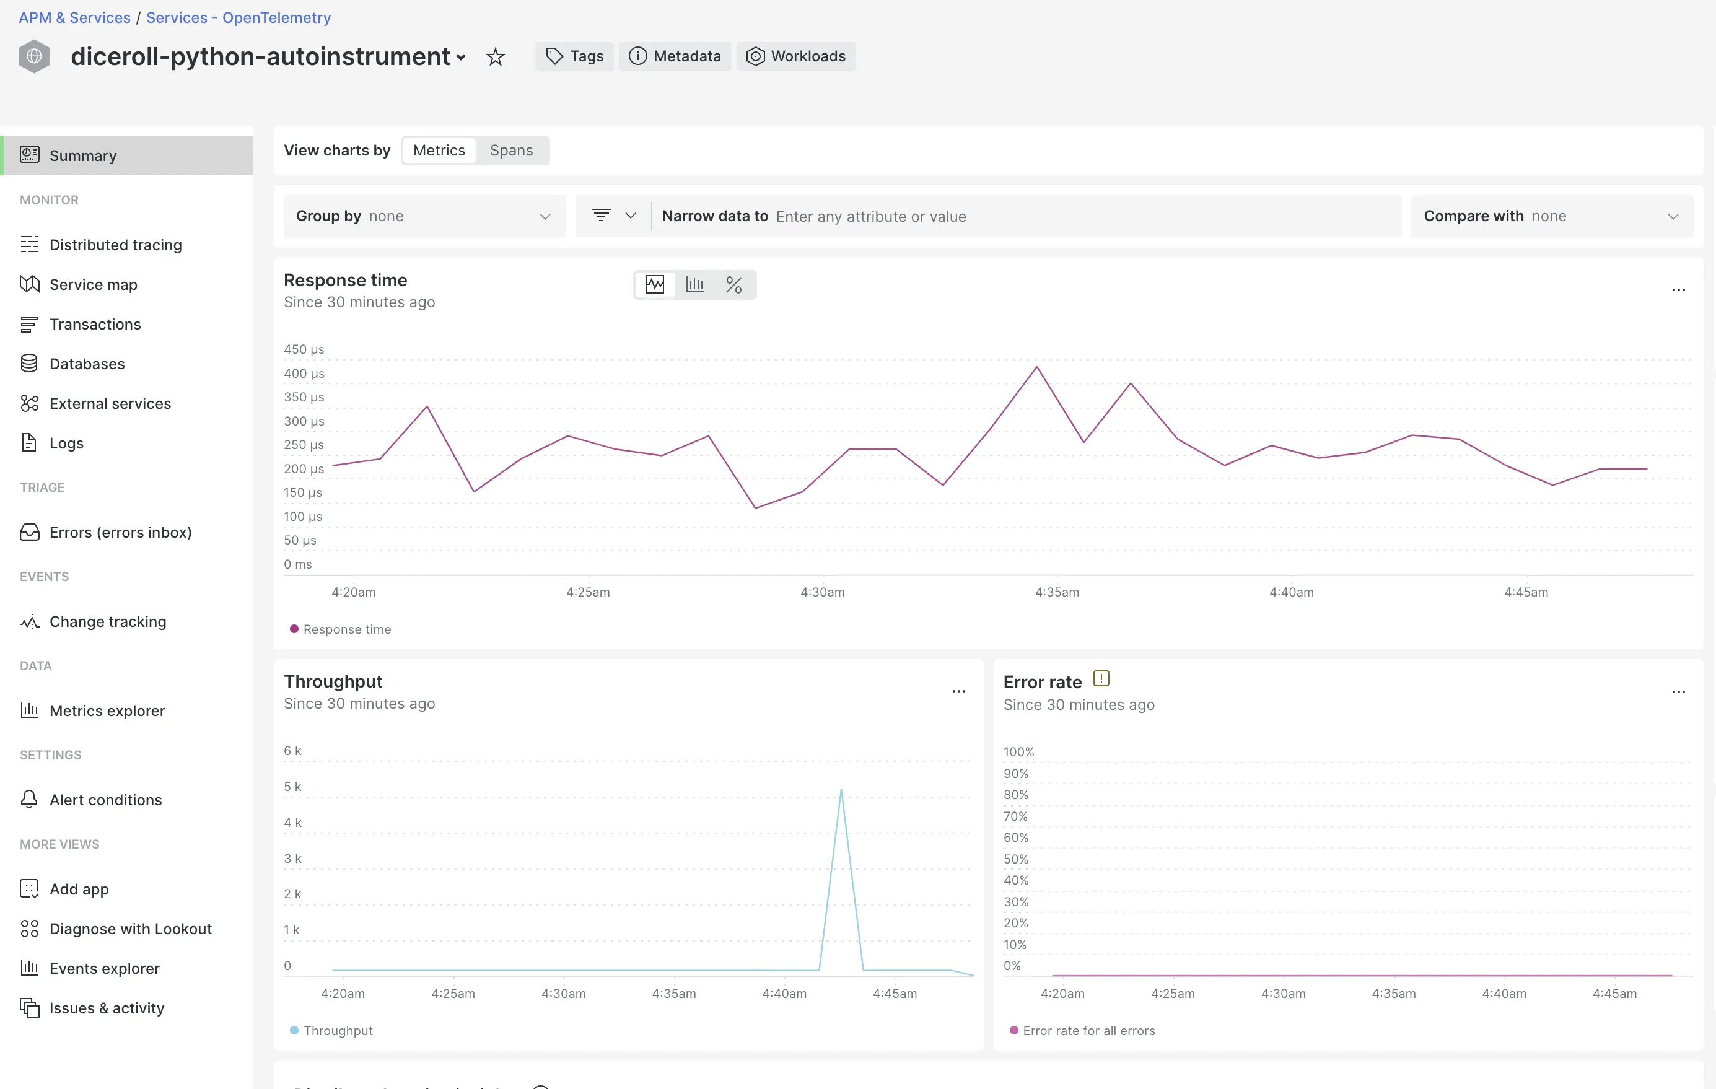The height and width of the screenshot is (1089, 1716).
Task: Open Distributed tracing icon
Action: click(29, 245)
